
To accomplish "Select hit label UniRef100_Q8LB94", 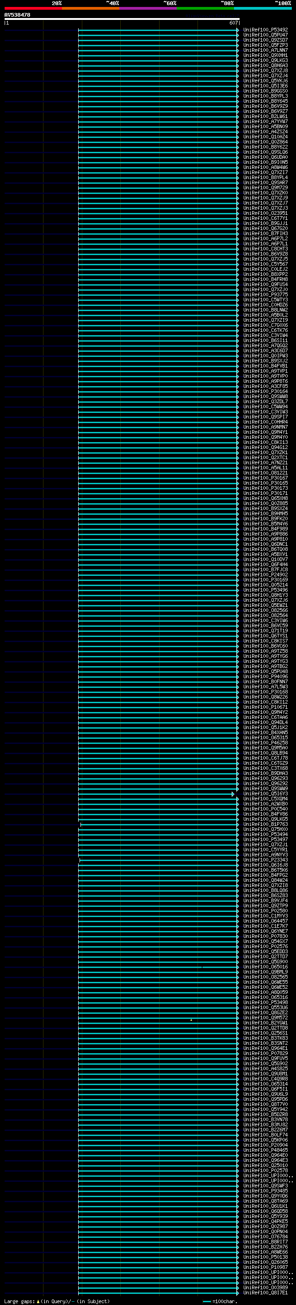I will [x=265, y=753].
